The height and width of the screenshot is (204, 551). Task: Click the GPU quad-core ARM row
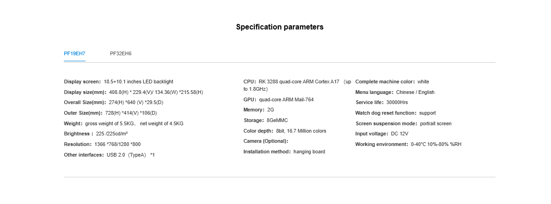pyautogui.click(x=279, y=100)
